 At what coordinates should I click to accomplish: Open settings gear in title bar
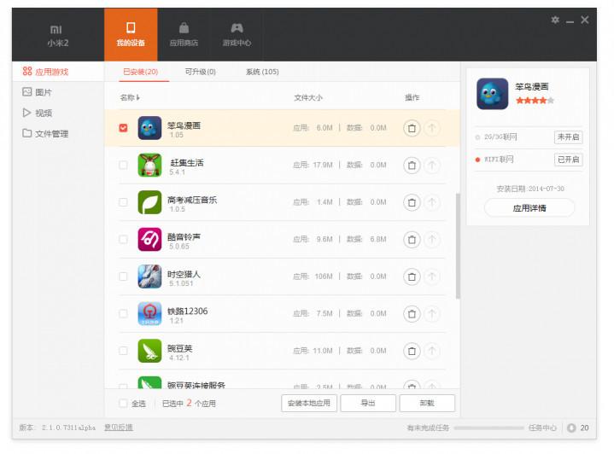[x=555, y=20]
